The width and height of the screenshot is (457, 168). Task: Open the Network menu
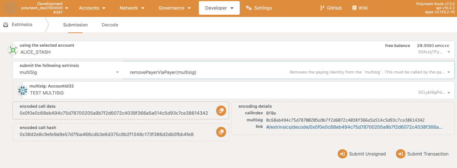[x=132, y=8]
